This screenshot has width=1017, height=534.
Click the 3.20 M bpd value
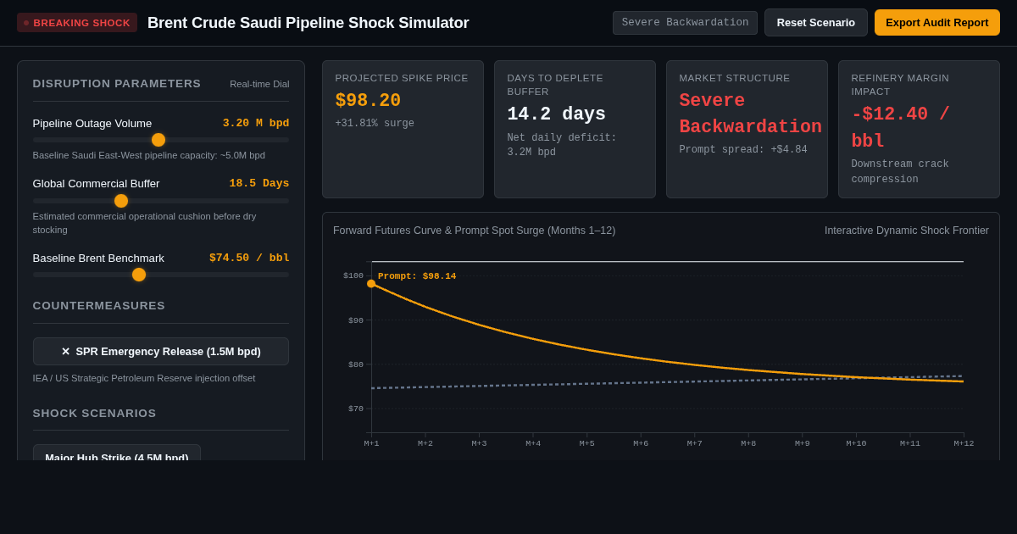pyautogui.click(x=256, y=123)
